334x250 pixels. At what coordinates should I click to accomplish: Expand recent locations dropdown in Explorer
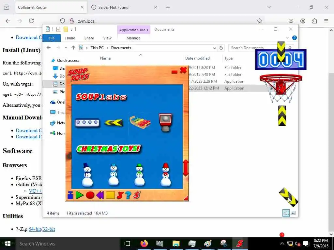click(66, 48)
